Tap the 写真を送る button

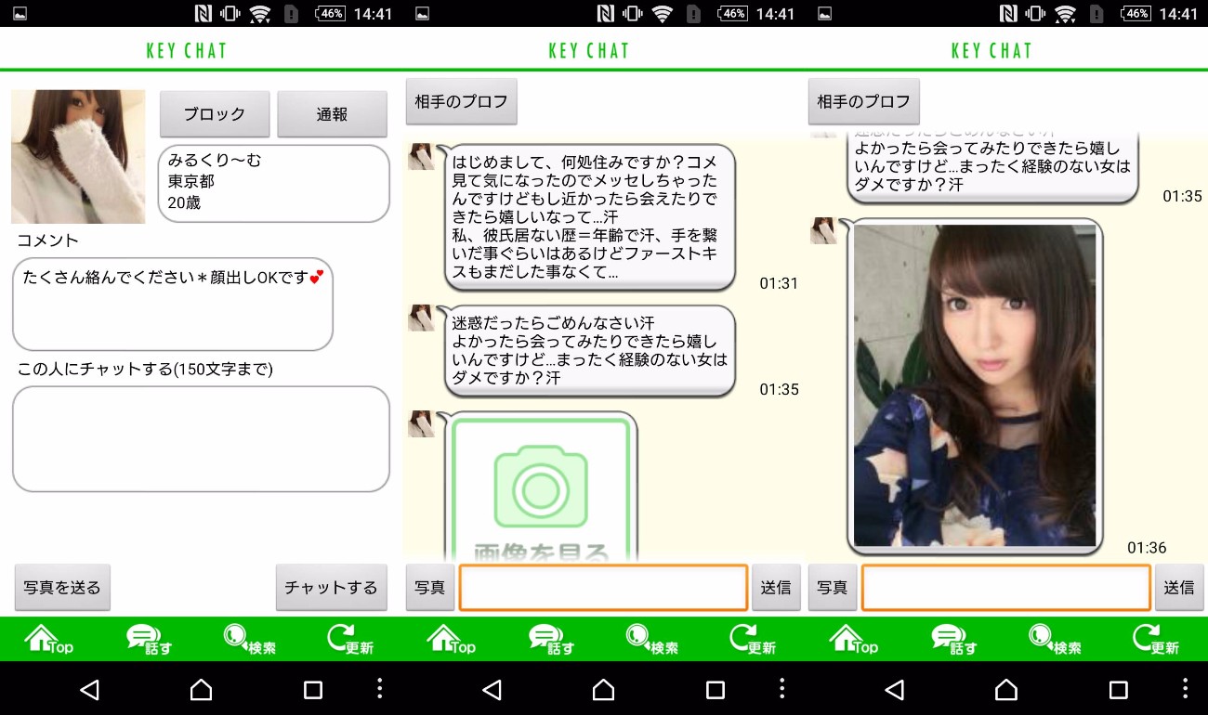(x=62, y=587)
